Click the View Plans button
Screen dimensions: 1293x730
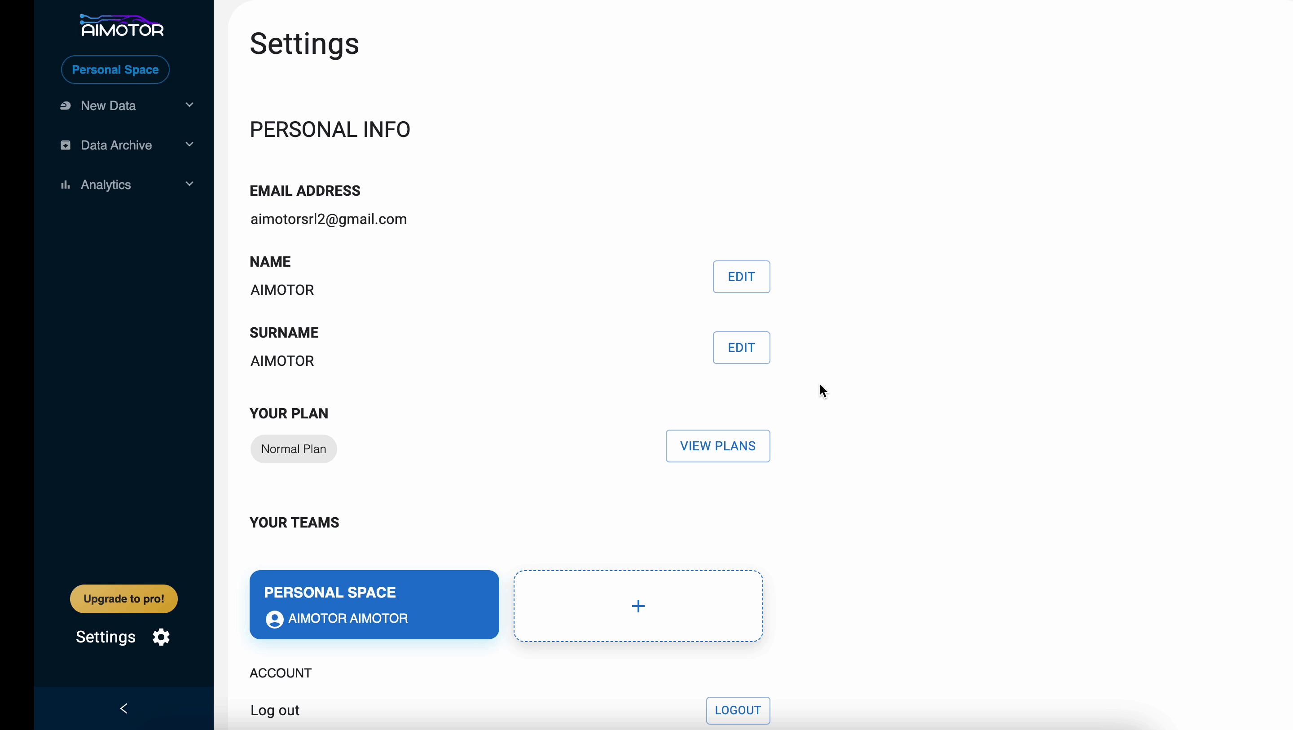[x=717, y=446]
